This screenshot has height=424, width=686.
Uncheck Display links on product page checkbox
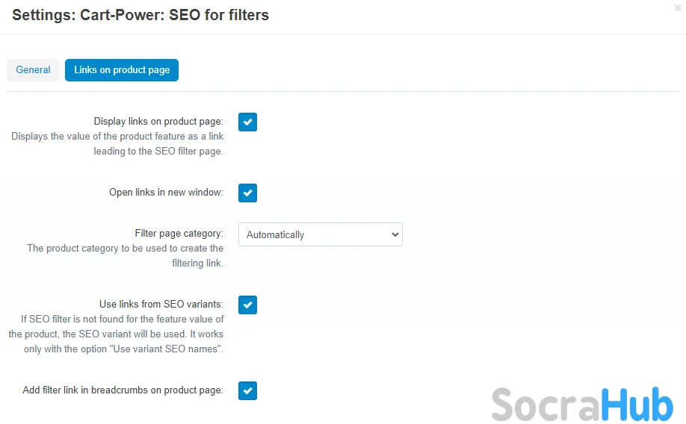[x=247, y=122]
